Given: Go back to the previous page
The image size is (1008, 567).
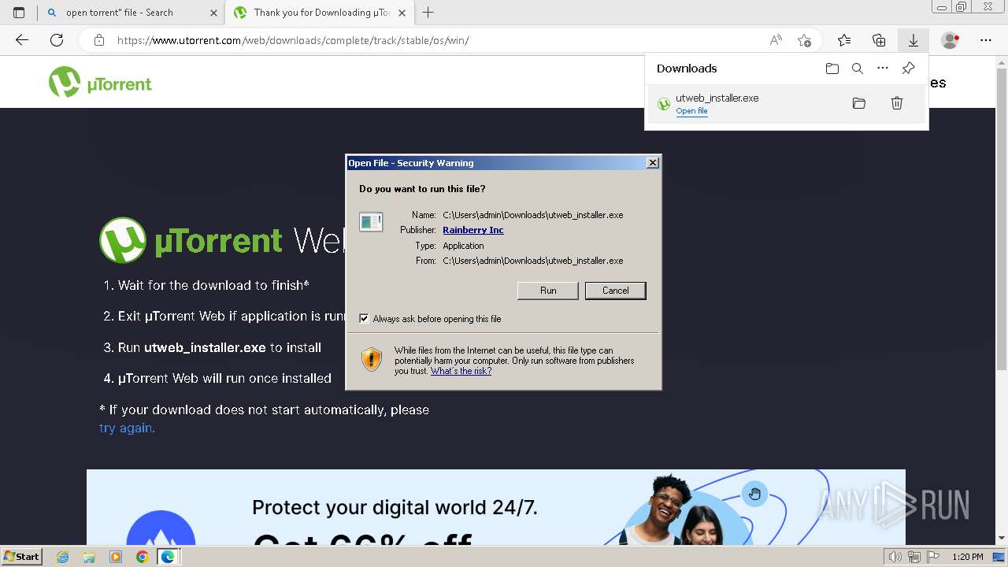Looking at the screenshot, I should [x=22, y=40].
